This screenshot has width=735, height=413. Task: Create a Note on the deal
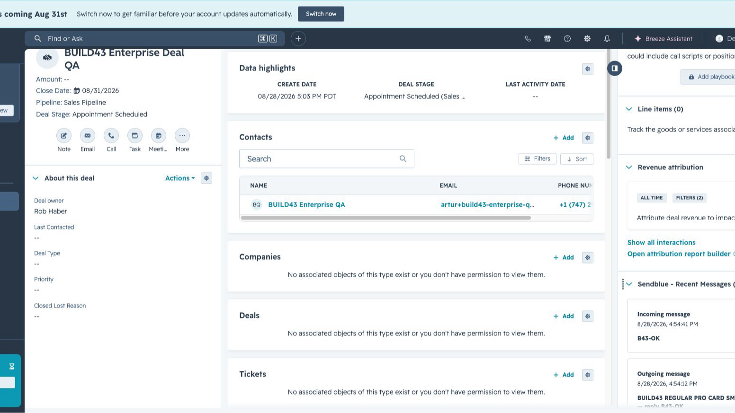(64, 136)
